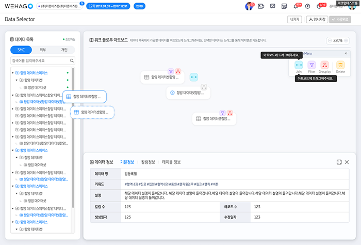Collapse the floating tool menu panel

pyautogui.click(x=346, y=53)
